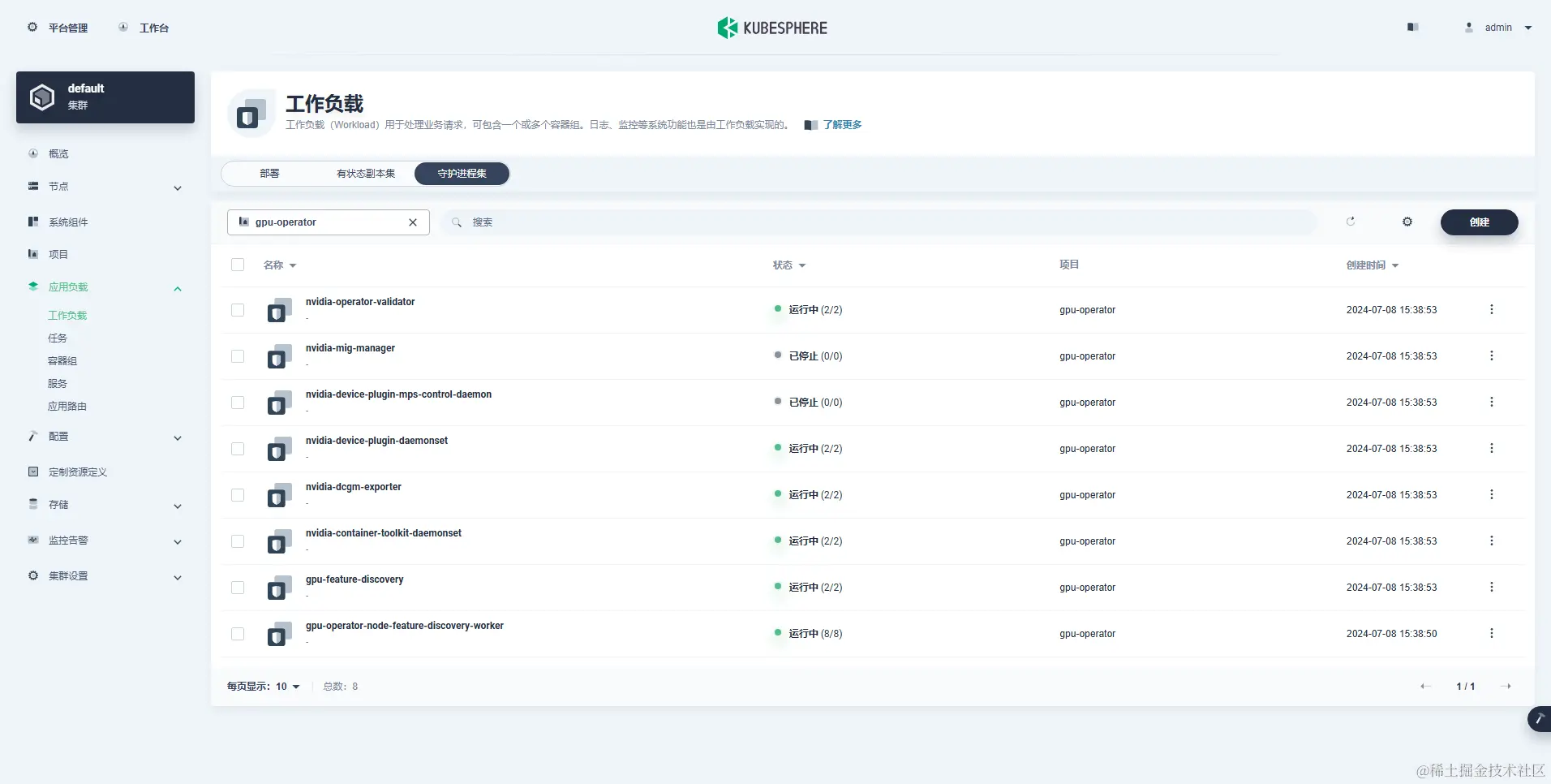This screenshot has height=784, width=1551.
Task: Expand the 集群设置 cluster settings section
Action: [105, 576]
